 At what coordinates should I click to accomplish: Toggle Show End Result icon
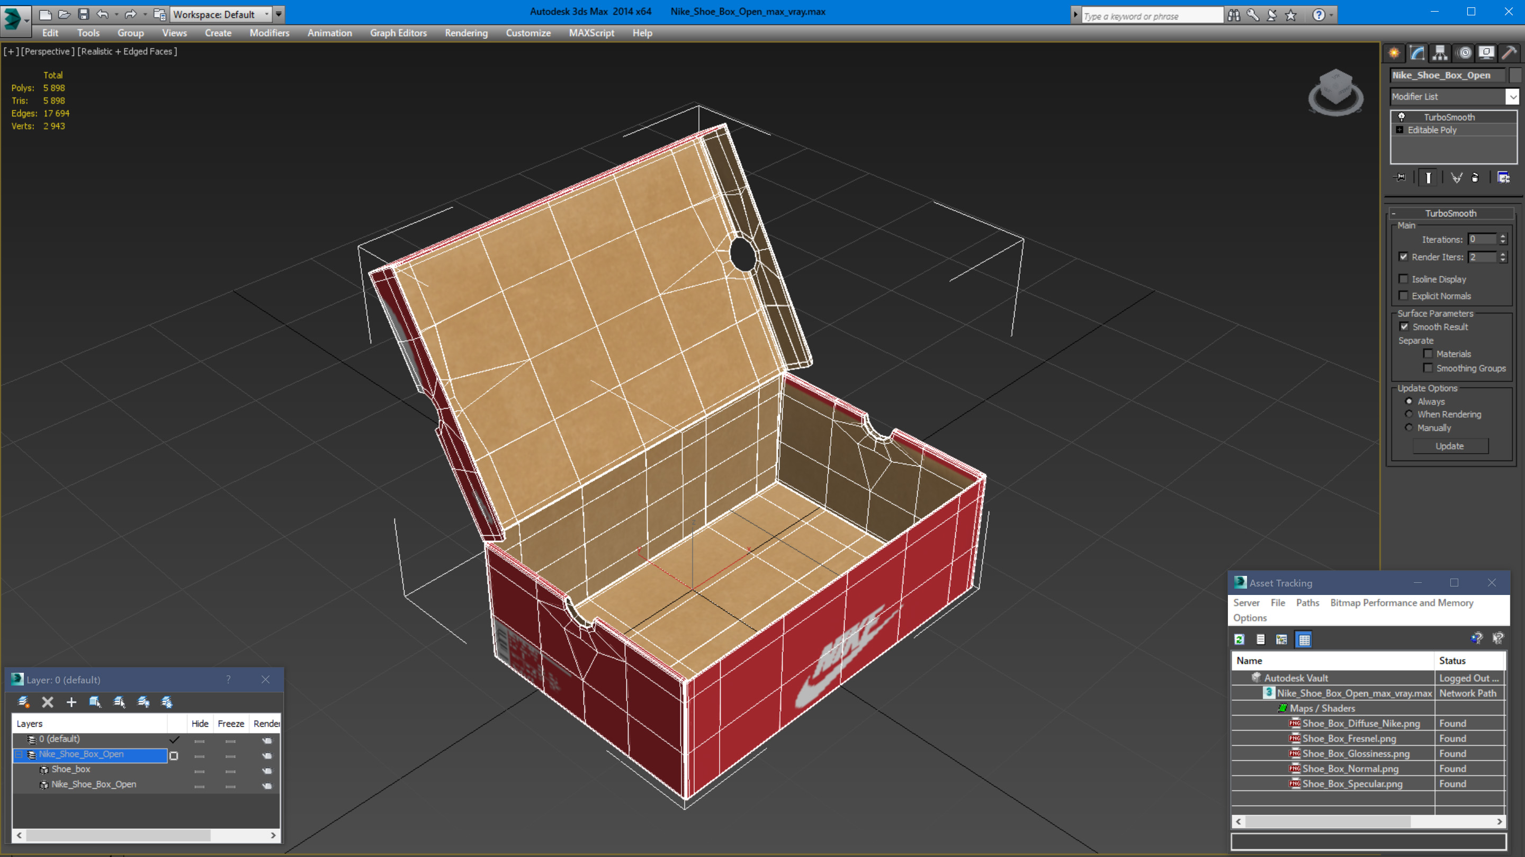click(1428, 177)
